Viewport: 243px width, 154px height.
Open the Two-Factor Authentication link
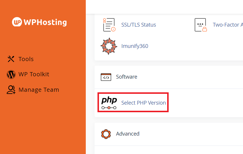coord(228,25)
